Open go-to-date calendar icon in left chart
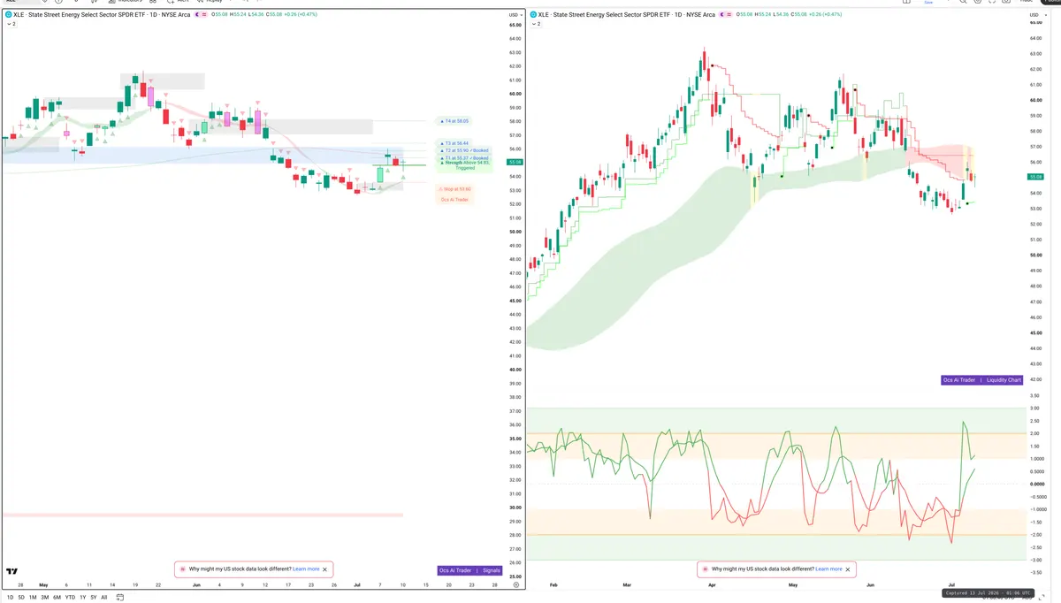1061x603 pixels. pyautogui.click(x=119, y=598)
